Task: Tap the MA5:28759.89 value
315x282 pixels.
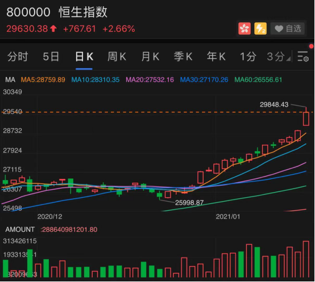Action: point(43,80)
